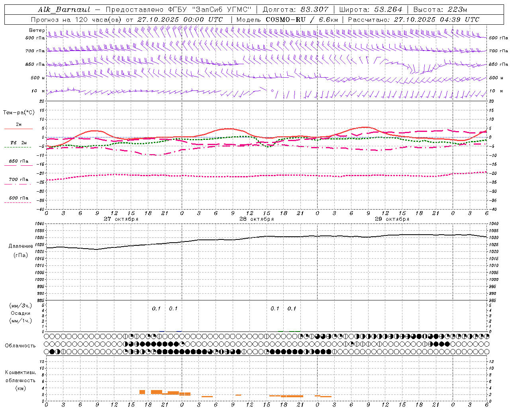Image resolution: width=510 pixels, height=408 pixels.
Task: Click the 'Облачность' cloud cover label
Action: pos(20,346)
